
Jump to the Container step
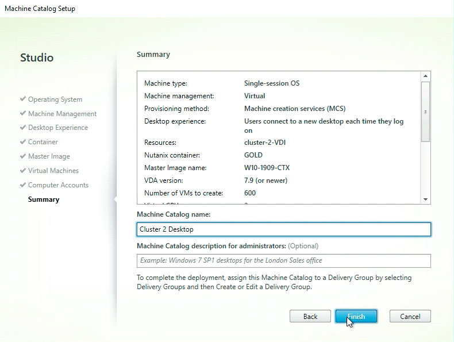click(43, 142)
